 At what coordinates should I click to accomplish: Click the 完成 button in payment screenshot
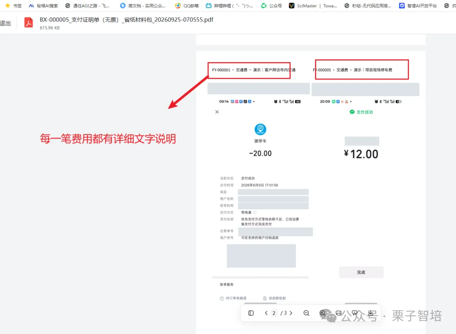coord(361,272)
